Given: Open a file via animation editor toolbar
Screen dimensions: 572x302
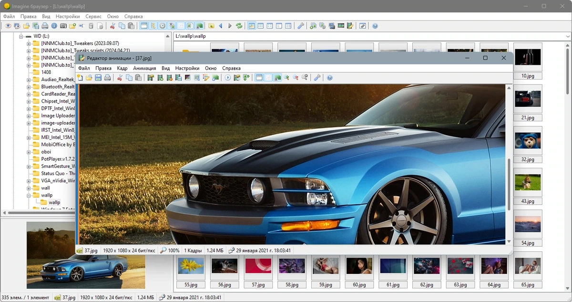Looking at the screenshot, I should (x=89, y=77).
